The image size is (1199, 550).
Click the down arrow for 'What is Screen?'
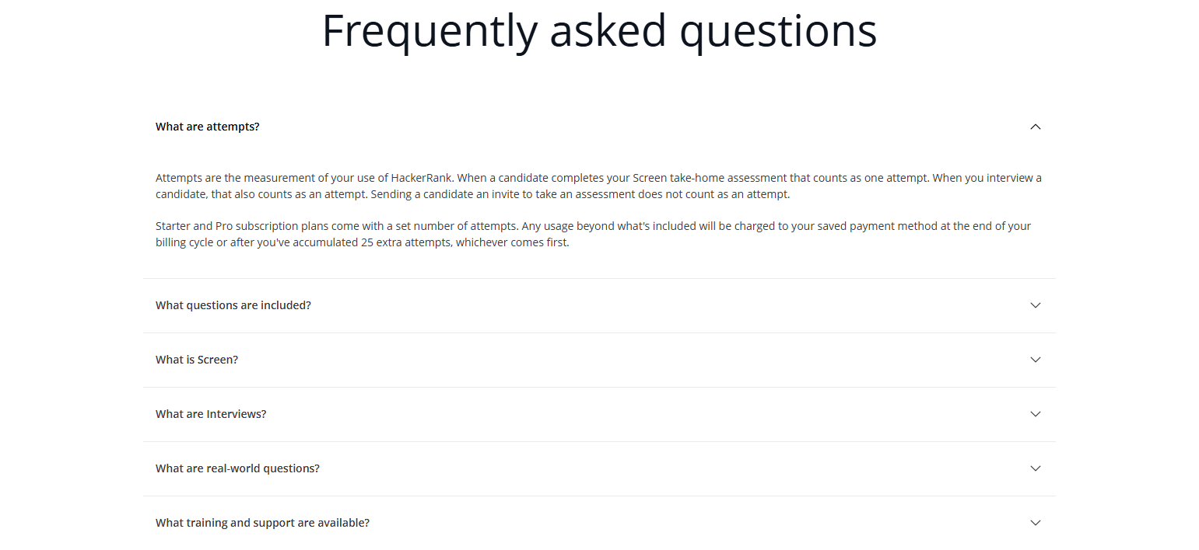[1035, 360]
